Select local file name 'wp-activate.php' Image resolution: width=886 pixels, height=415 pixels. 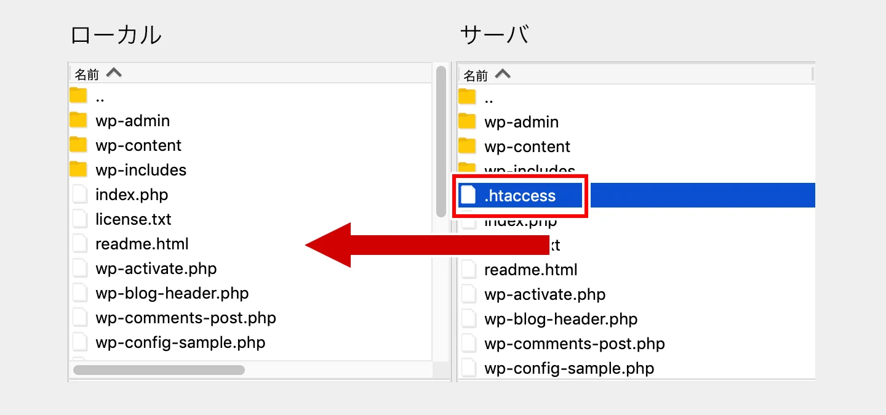click(156, 268)
